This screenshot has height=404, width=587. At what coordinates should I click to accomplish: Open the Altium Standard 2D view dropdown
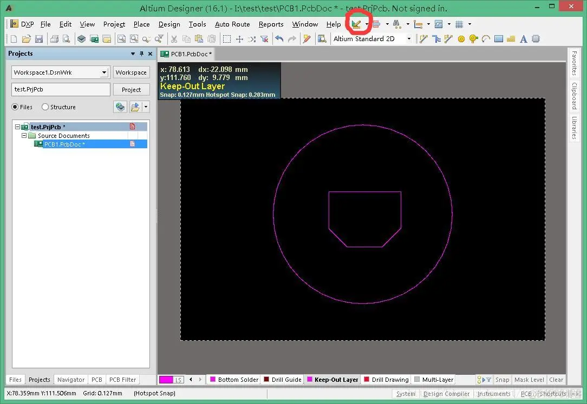409,39
